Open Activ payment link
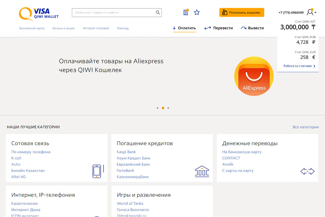The image size is (325, 217). point(16,164)
